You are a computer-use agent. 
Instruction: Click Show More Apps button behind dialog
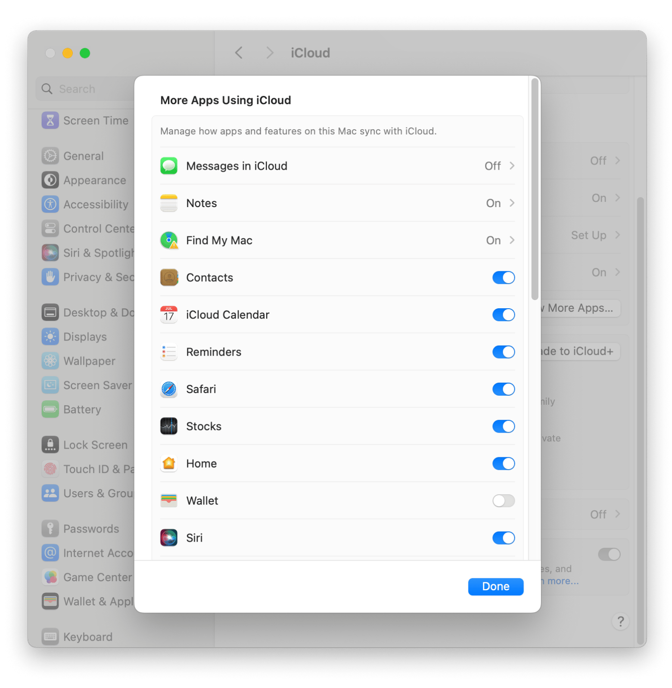580,308
